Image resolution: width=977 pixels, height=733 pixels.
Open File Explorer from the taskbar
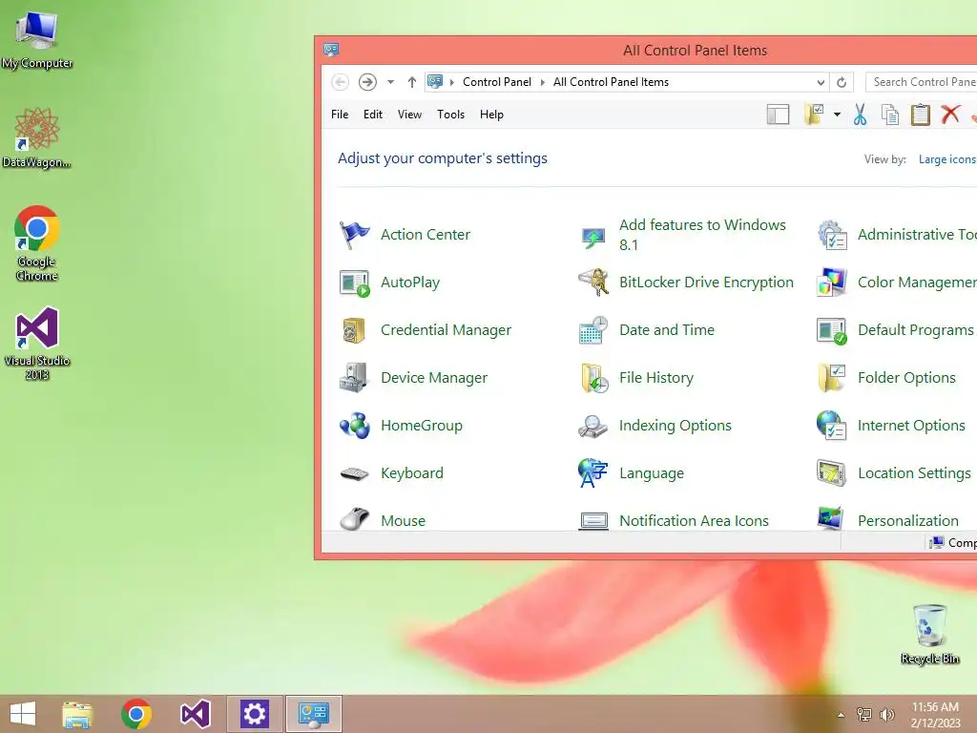(x=77, y=714)
